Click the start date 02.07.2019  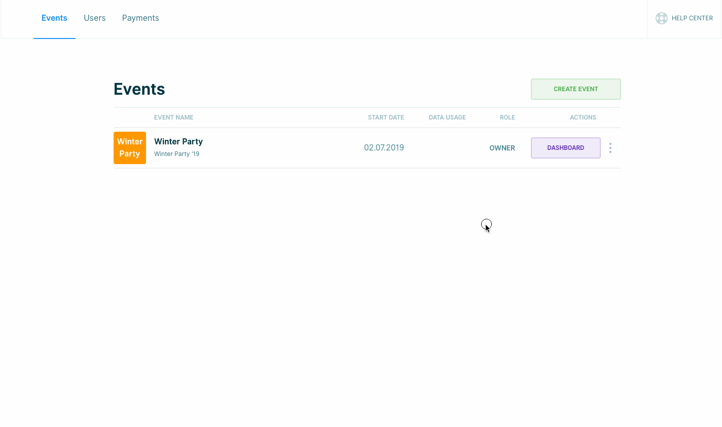click(384, 148)
